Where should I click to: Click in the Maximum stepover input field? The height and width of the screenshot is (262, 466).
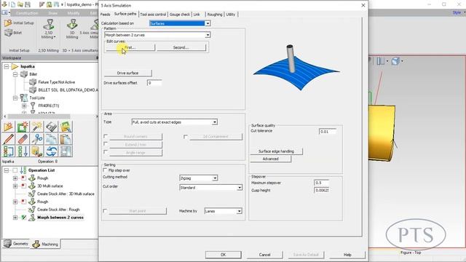pyautogui.click(x=322, y=183)
